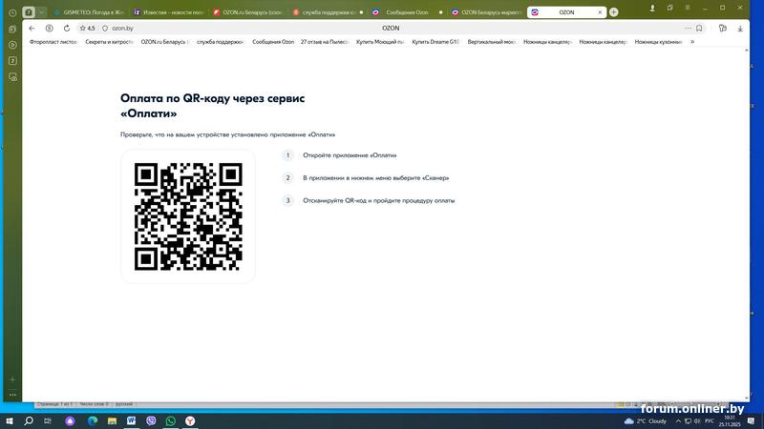
Task: Switch to the GISMETEO weather tab
Action: pos(89,12)
